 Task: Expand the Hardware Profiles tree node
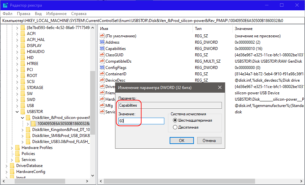[x=12, y=148]
